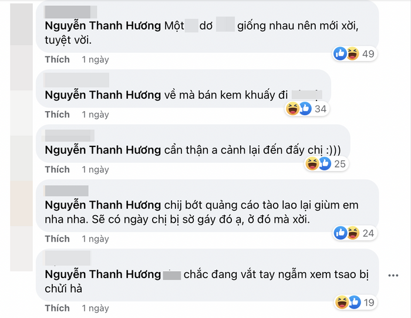
Task: Open the "1 ngày" timestamp under the "cẩn thận a cảnh" comment
Action: pos(95,169)
